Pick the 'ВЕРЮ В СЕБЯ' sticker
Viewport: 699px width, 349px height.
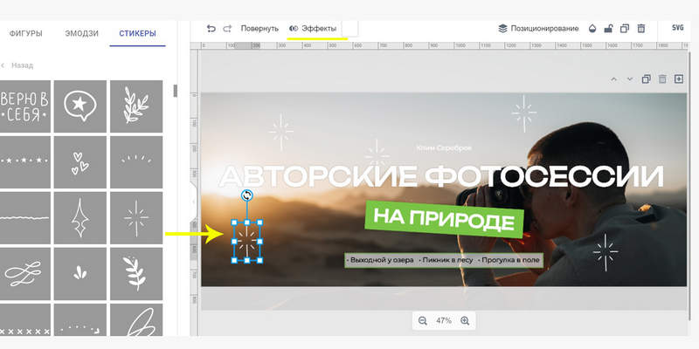point(25,106)
